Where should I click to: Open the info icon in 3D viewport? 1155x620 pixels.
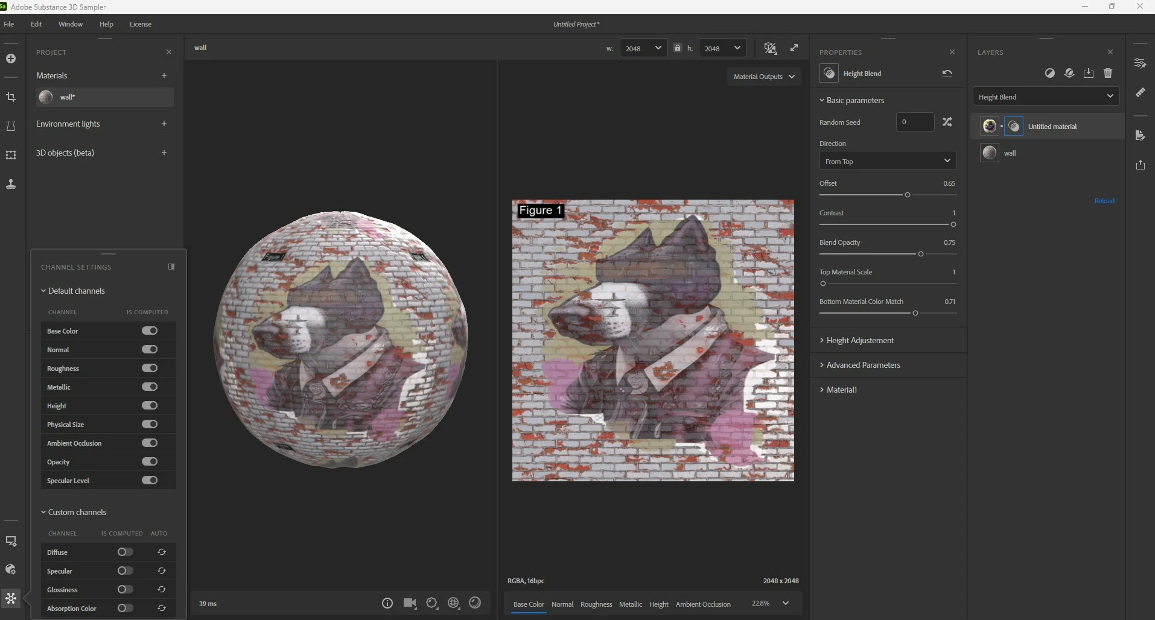387,603
